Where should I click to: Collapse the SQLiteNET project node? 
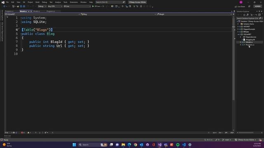(238, 35)
